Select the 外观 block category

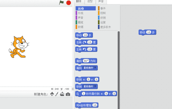click(x=80, y=13)
